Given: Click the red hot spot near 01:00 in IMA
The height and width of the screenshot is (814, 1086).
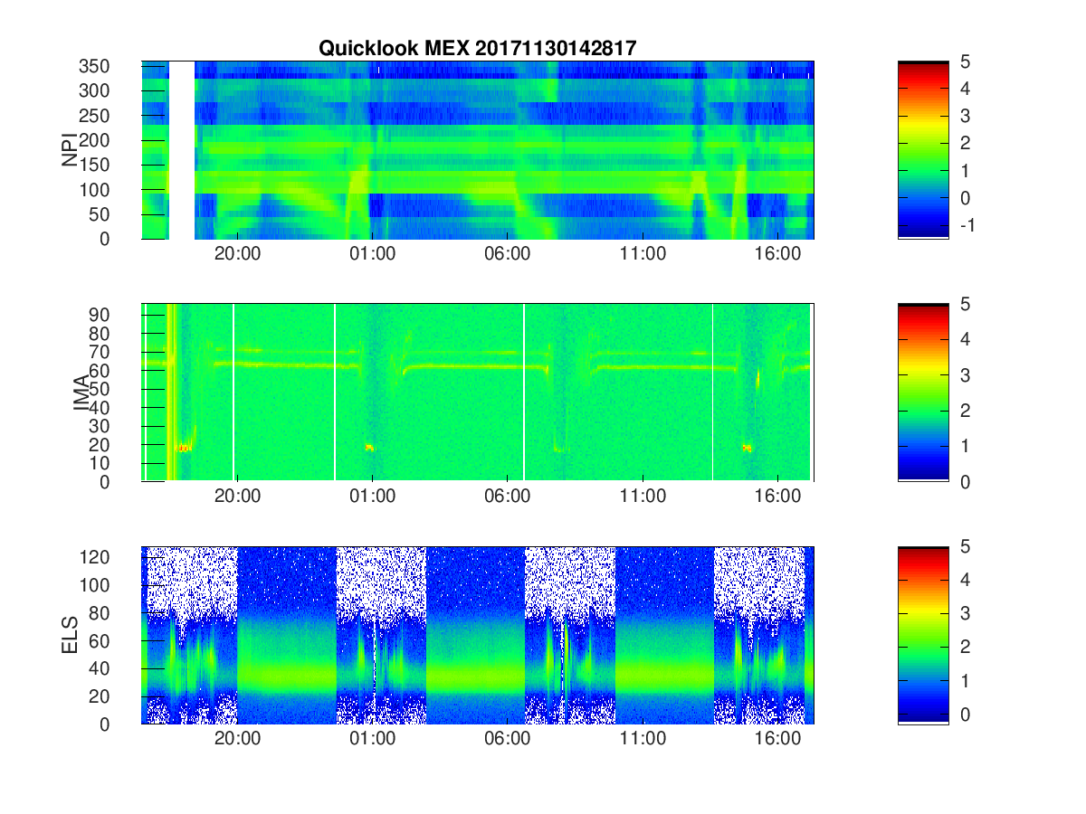Looking at the screenshot, I should pyautogui.click(x=369, y=447).
